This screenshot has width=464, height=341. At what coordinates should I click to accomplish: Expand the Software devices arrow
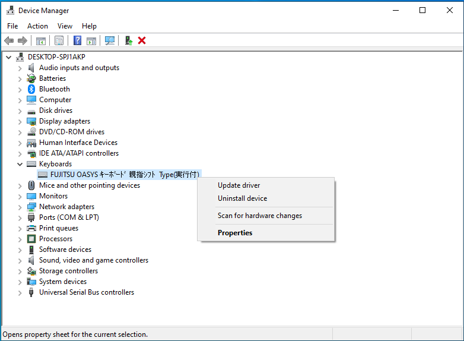(20, 250)
